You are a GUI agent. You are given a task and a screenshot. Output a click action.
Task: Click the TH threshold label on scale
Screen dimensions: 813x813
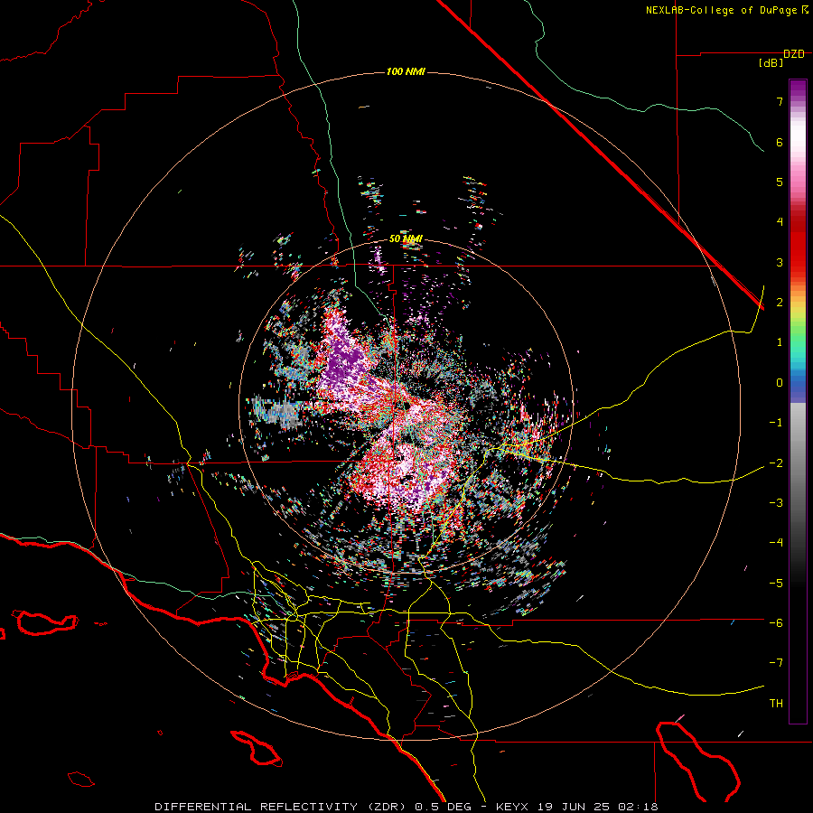tap(776, 704)
